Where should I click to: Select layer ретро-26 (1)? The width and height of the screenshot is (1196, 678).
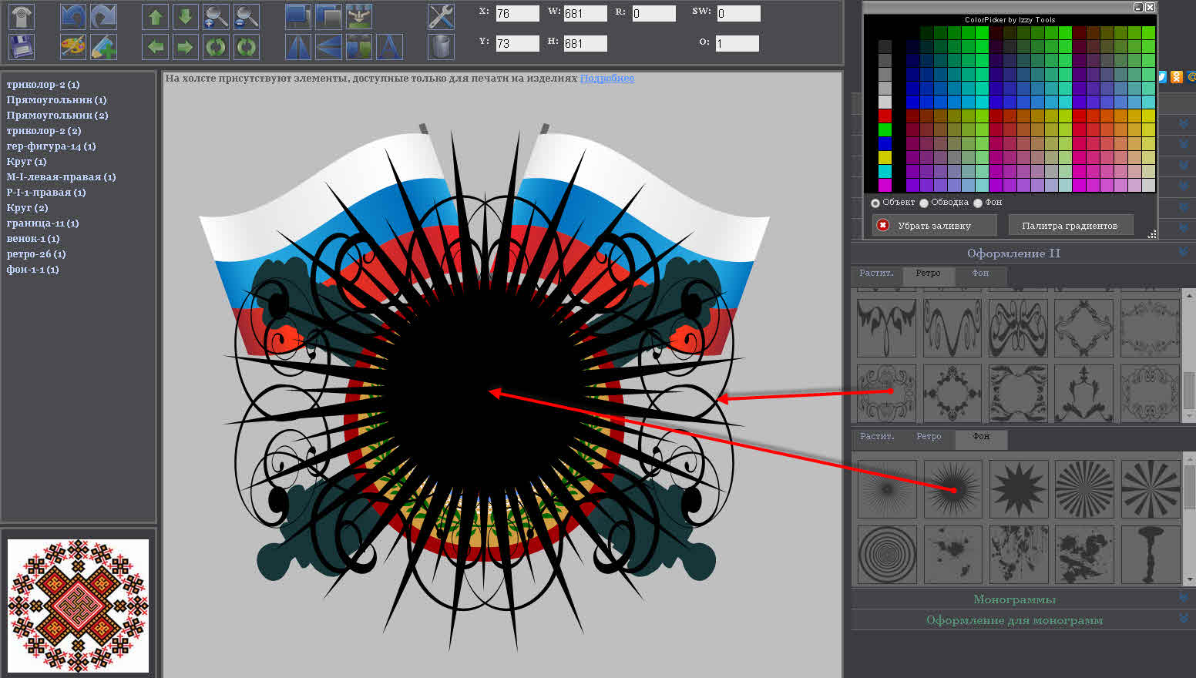pos(36,254)
